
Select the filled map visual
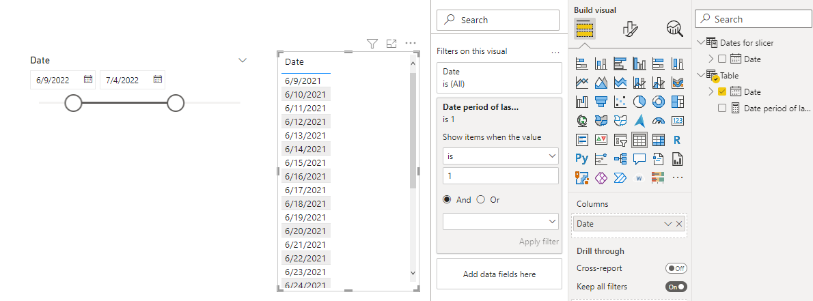coord(601,121)
